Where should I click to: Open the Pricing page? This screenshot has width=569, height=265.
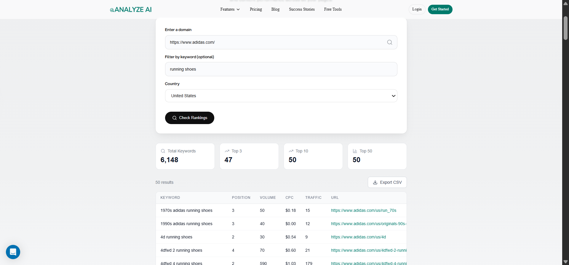coord(256,9)
